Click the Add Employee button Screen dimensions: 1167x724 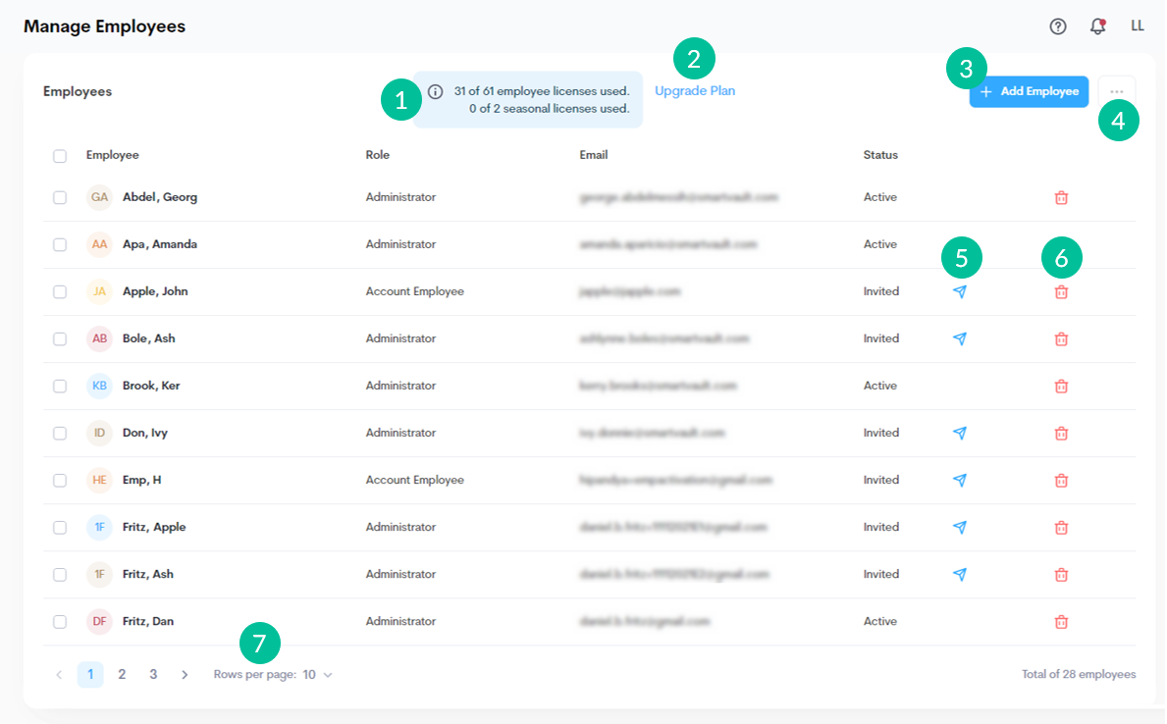(x=1029, y=91)
